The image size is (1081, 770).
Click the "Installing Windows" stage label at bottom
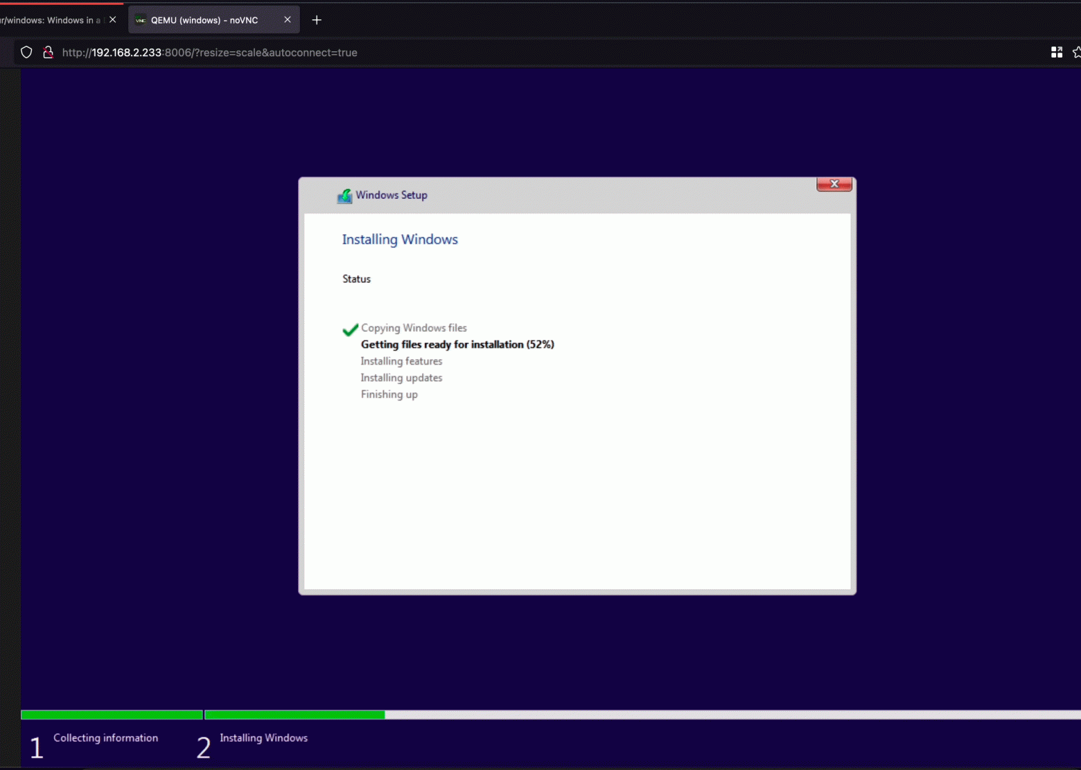coord(263,738)
